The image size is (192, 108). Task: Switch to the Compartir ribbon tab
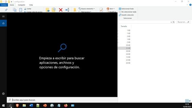[x=21, y=5]
